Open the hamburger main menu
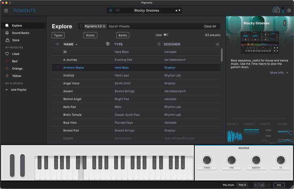This screenshot has height=189, width=294. point(6,11)
